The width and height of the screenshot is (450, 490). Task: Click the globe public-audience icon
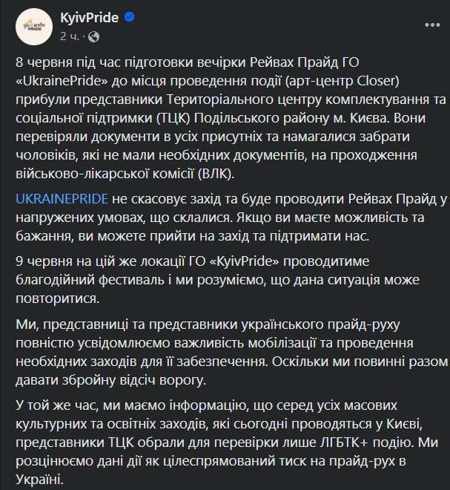[93, 36]
